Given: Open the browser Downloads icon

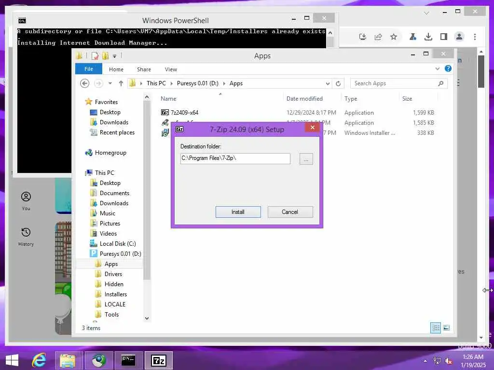Looking at the screenshot, I should [x=428, y=37].
